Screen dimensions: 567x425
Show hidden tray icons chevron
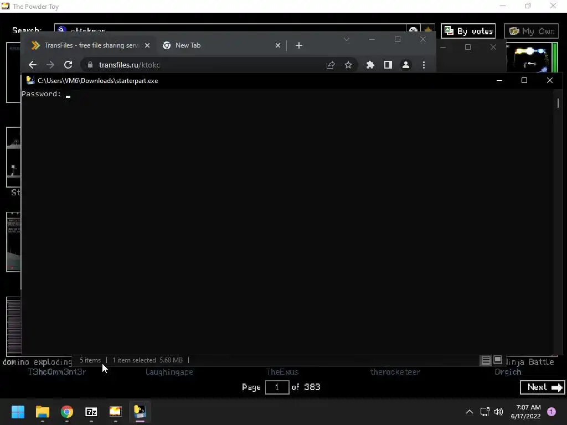470,412
